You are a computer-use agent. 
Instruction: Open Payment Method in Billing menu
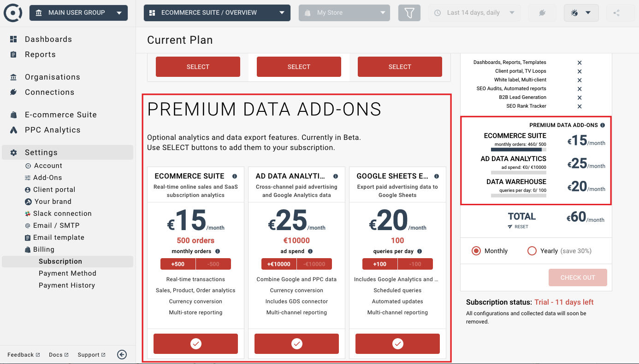coord(67,273)
